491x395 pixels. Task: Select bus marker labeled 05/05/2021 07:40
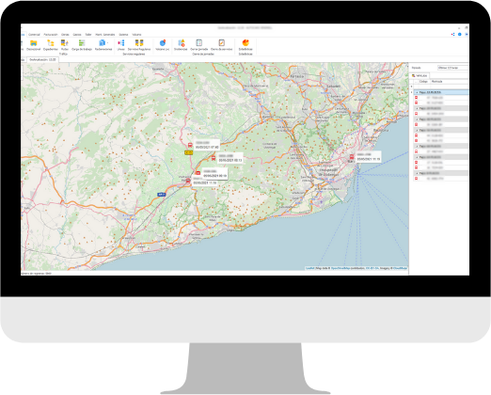[190, 146]
